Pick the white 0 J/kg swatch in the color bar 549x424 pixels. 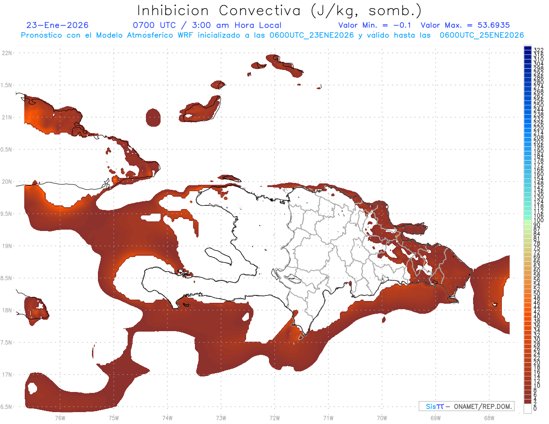point(527,409)
